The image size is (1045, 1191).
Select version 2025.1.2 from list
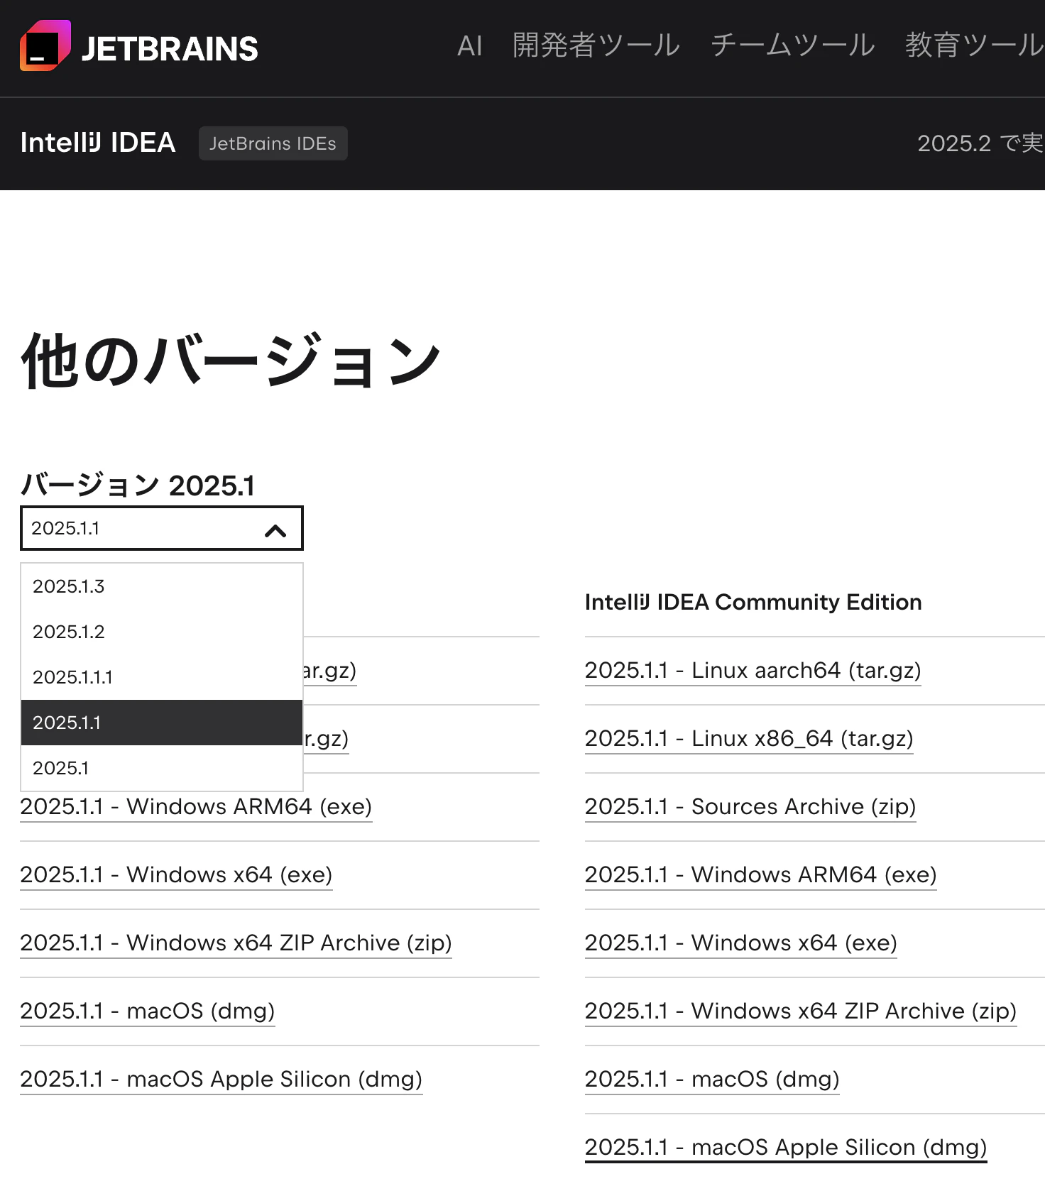click(x=162, y=632)
